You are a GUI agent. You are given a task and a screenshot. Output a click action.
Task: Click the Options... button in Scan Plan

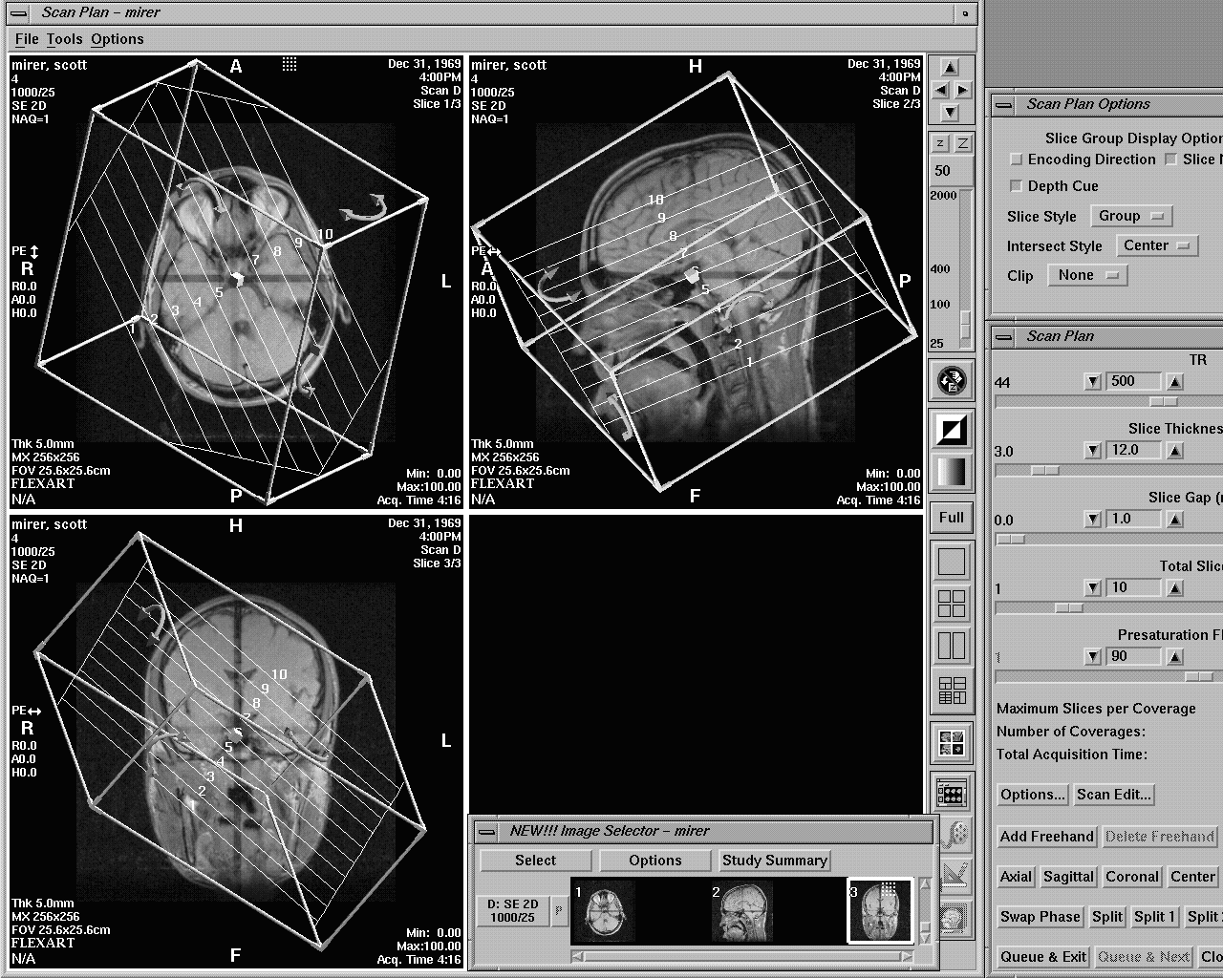coord(1032,795)
